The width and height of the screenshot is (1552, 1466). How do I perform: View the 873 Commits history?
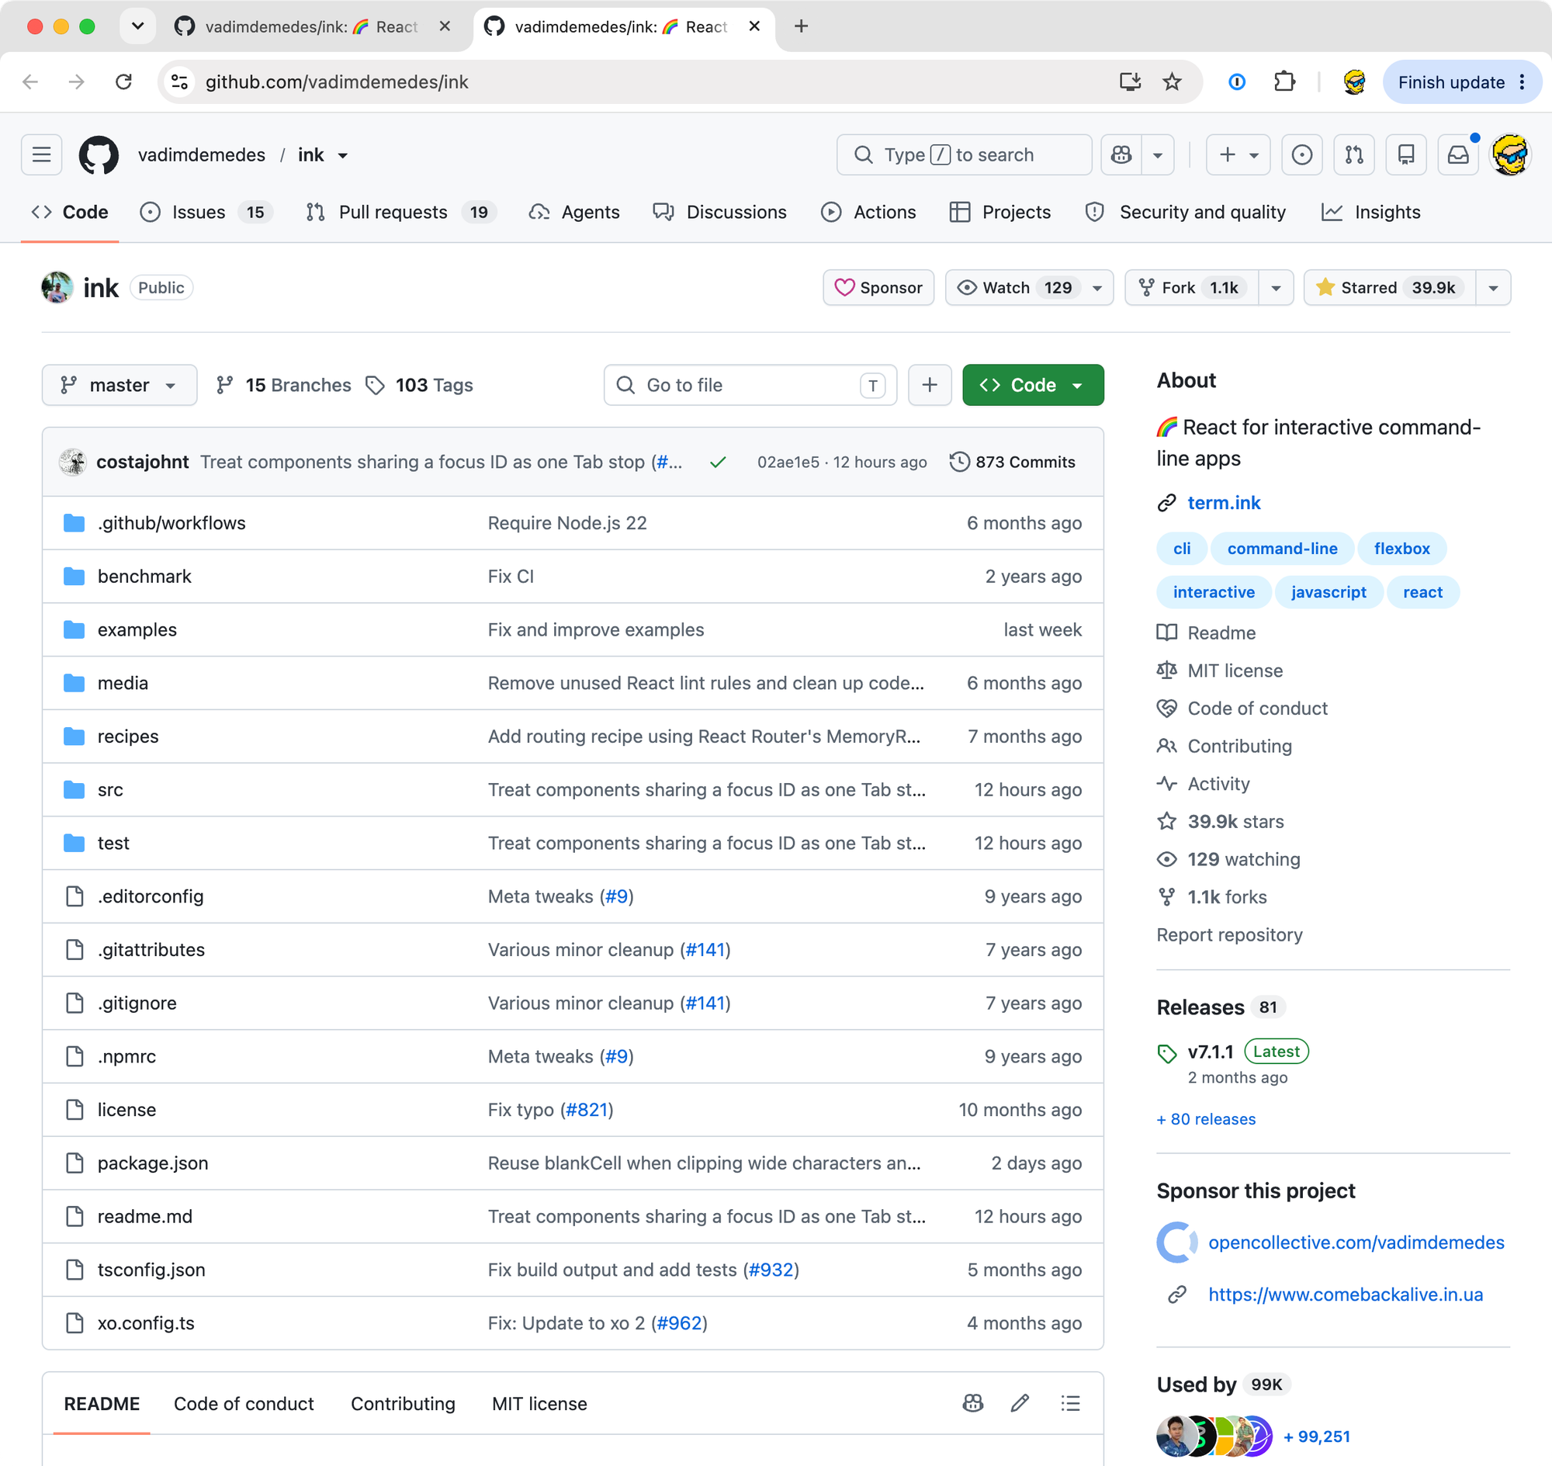(x=1013, y=462)
